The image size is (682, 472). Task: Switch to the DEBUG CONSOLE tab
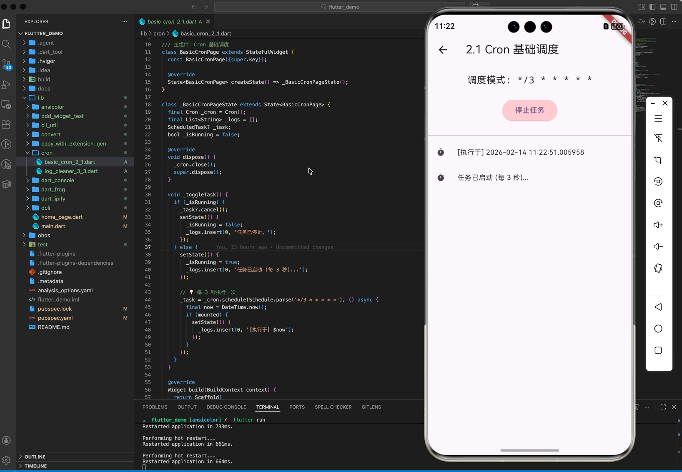226,407
